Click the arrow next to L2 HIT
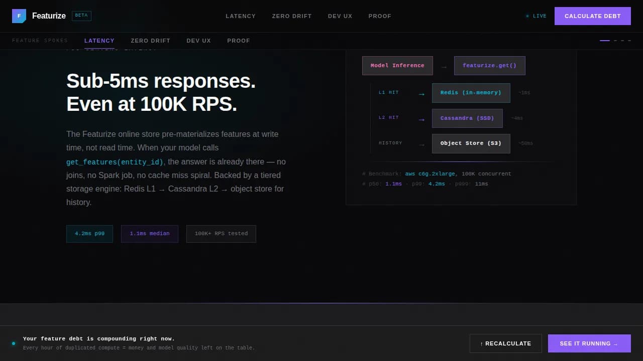643x361 pixels. (421, 119)
